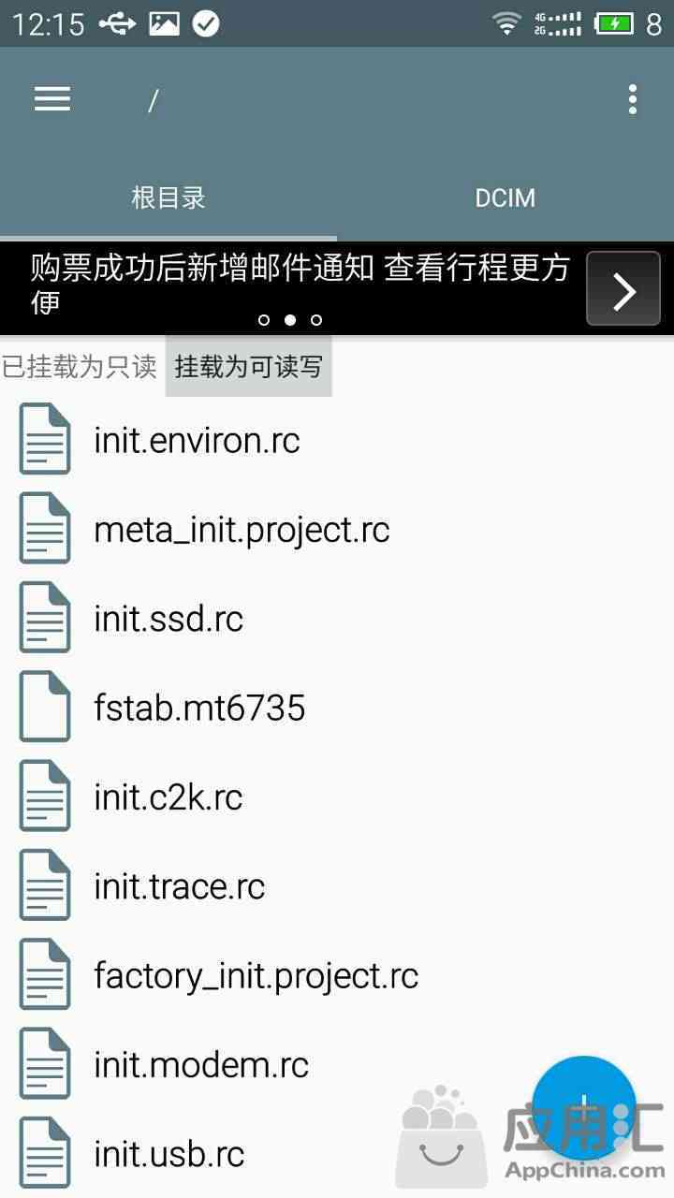Tap the Wi-Fi status bar icon

(507, 23)
